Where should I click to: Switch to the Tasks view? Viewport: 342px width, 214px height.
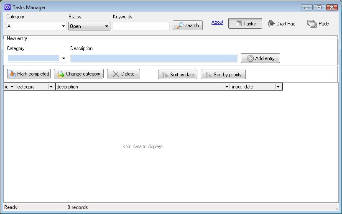tap(245, 23)
